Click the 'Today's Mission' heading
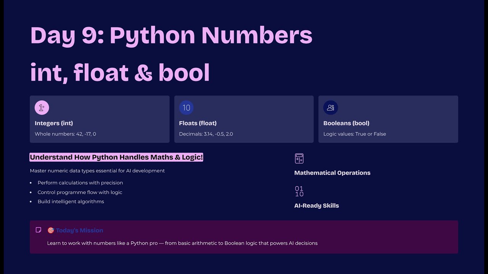 coord(79,230)
